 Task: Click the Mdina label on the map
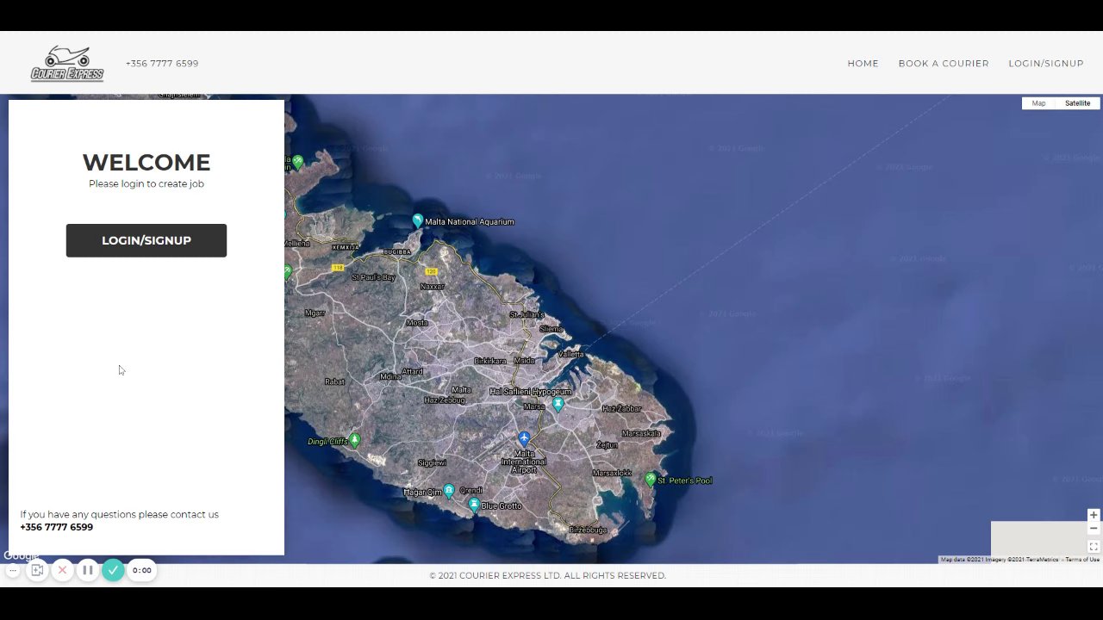[390, 376]
